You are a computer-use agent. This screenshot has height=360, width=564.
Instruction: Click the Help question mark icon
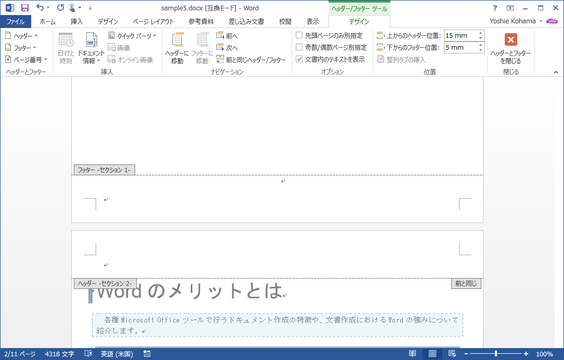(495, 8)
